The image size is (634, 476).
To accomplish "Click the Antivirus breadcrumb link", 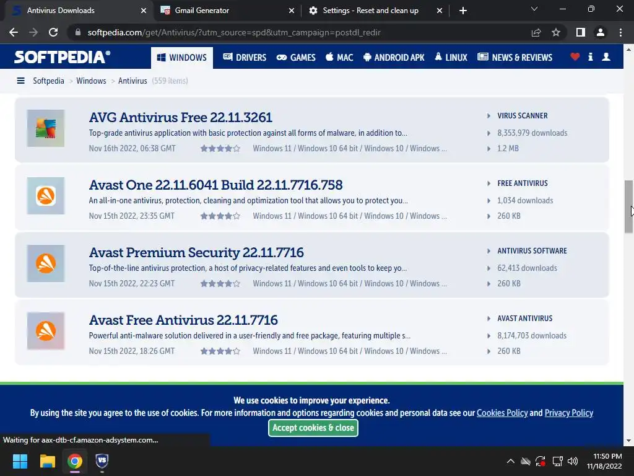I will point(132,81).
